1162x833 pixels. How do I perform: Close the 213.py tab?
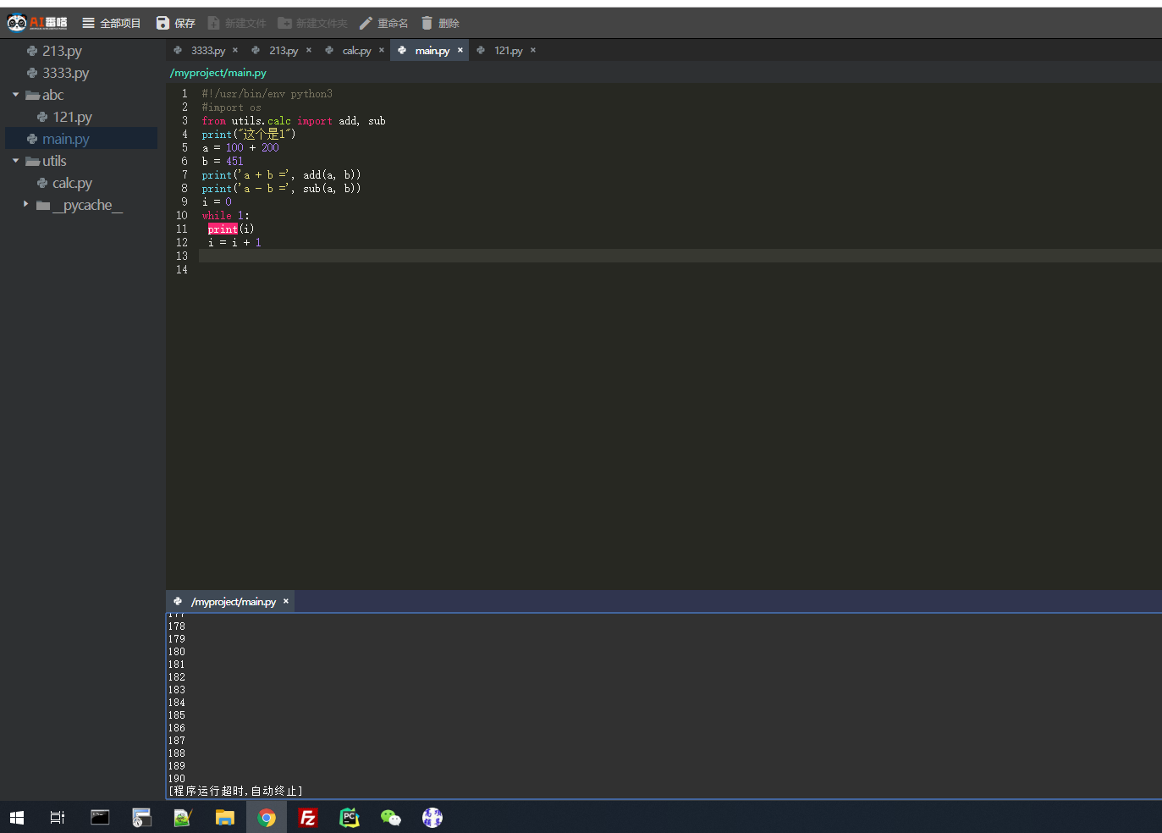308,50
